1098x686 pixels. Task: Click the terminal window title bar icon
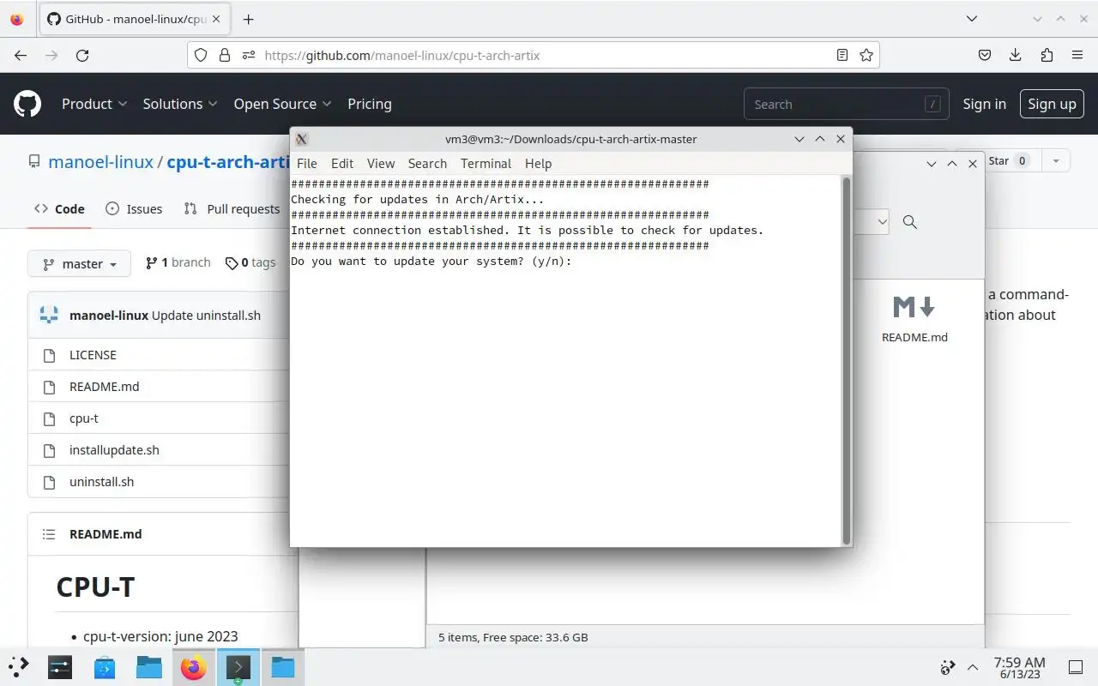pyautogui.click(x=301, y=139)
